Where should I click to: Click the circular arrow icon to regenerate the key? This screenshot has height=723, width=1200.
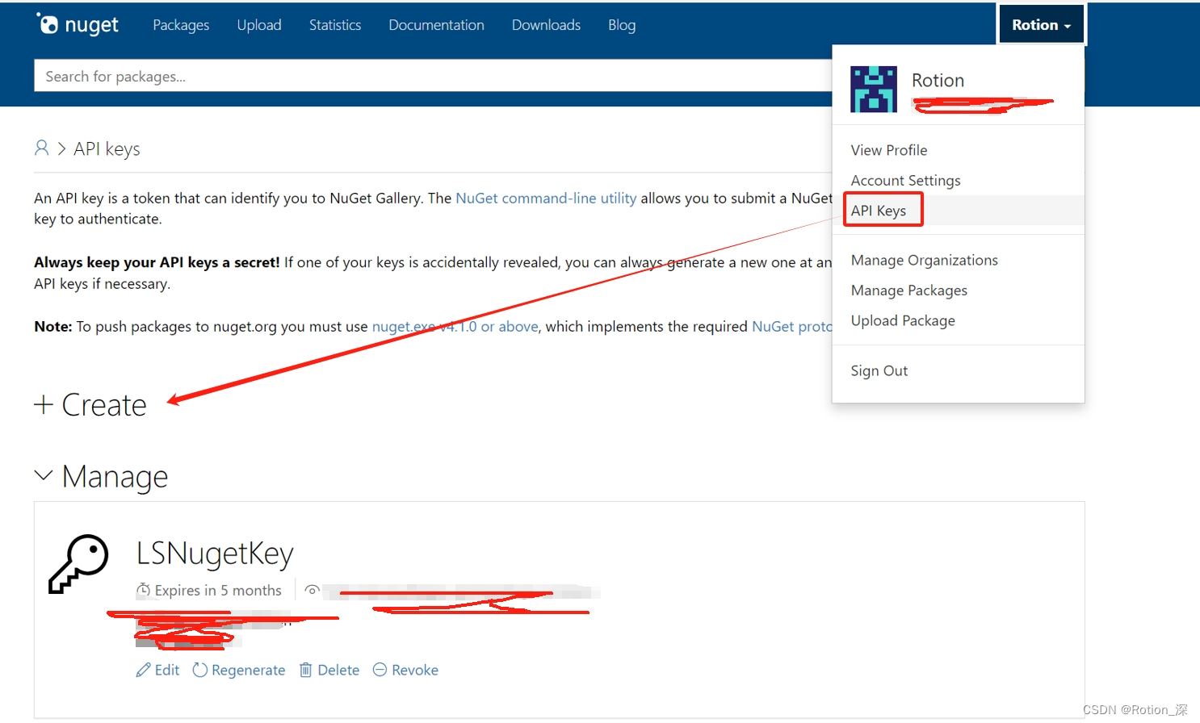pyautogui.click(x=199, y=670)
